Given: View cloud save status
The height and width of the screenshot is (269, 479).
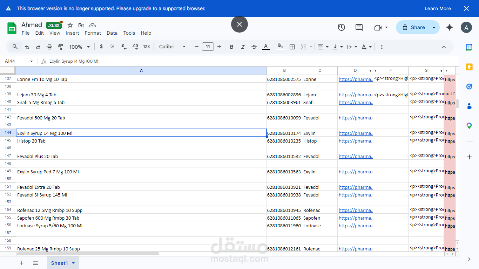Looking at the screenshot, I should point(93,25).
